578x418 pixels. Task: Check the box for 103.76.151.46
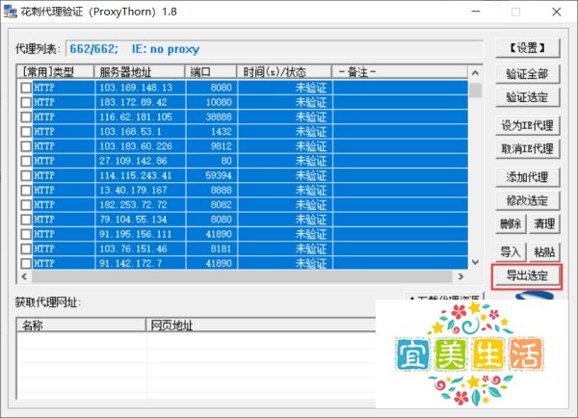pyautogui.click(x=26, y=248)
